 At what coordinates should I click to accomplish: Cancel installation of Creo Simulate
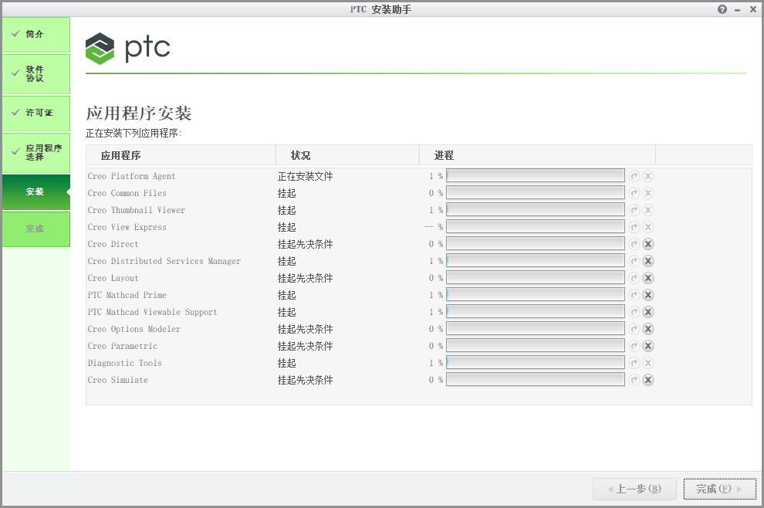tap(648, 380)
